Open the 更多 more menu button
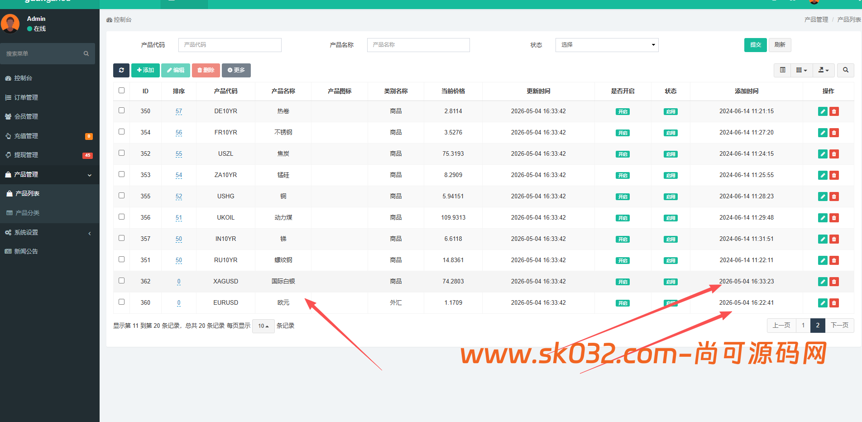The height and width of the screenshot is (422, 862). point(236,70)
